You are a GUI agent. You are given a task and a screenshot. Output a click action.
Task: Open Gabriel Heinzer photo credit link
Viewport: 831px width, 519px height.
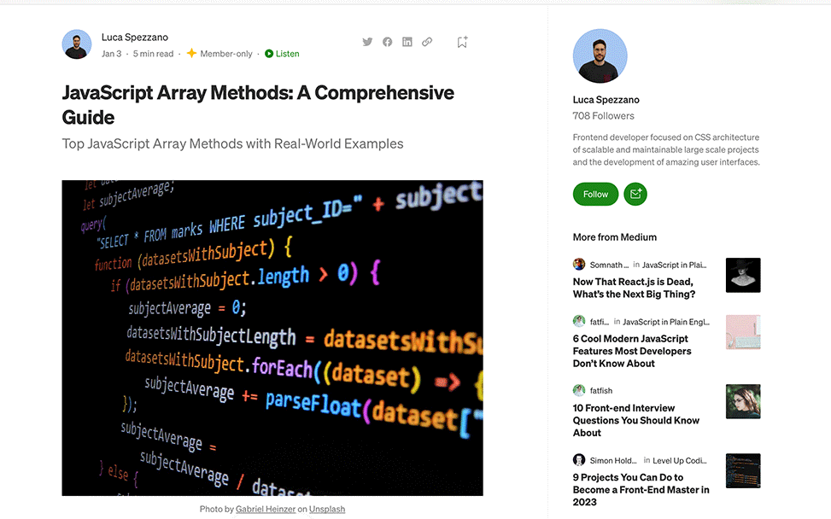coord(266,509)
